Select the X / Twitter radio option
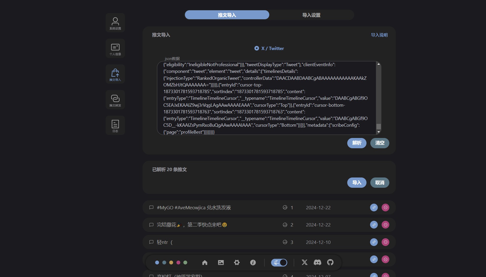 [x=257, y=48]
